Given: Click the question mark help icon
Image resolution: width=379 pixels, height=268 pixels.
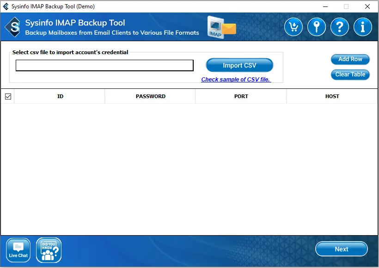Looking at the screenshot, I should pyautogui.click(x=340, y=27).
